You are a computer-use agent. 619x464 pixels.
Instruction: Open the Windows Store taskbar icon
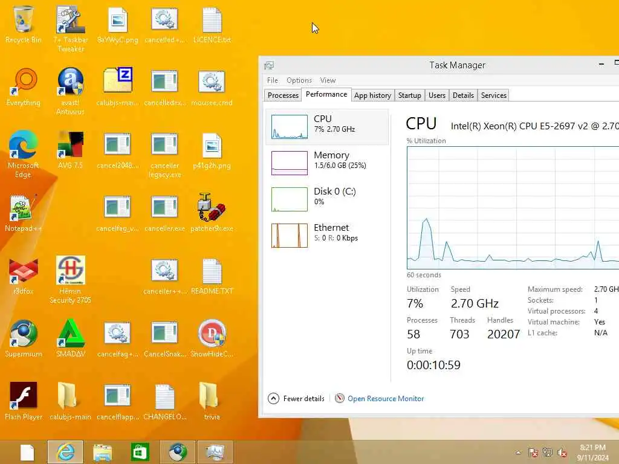tap(140, 452)
